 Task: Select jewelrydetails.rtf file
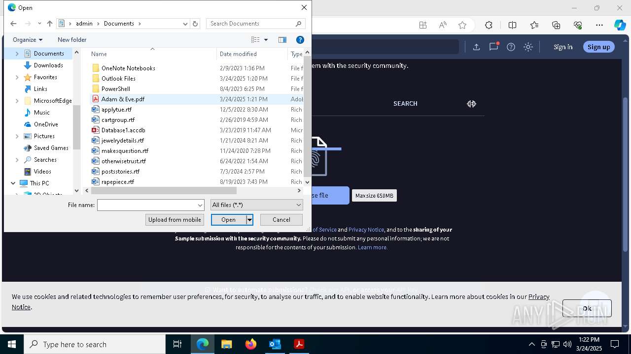tap(123, 141)
